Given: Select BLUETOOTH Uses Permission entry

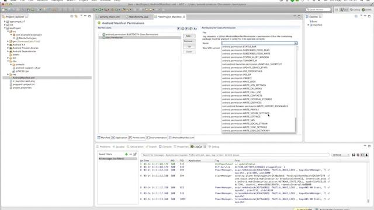Looking at the screenshot, I should tap(140, 34).
